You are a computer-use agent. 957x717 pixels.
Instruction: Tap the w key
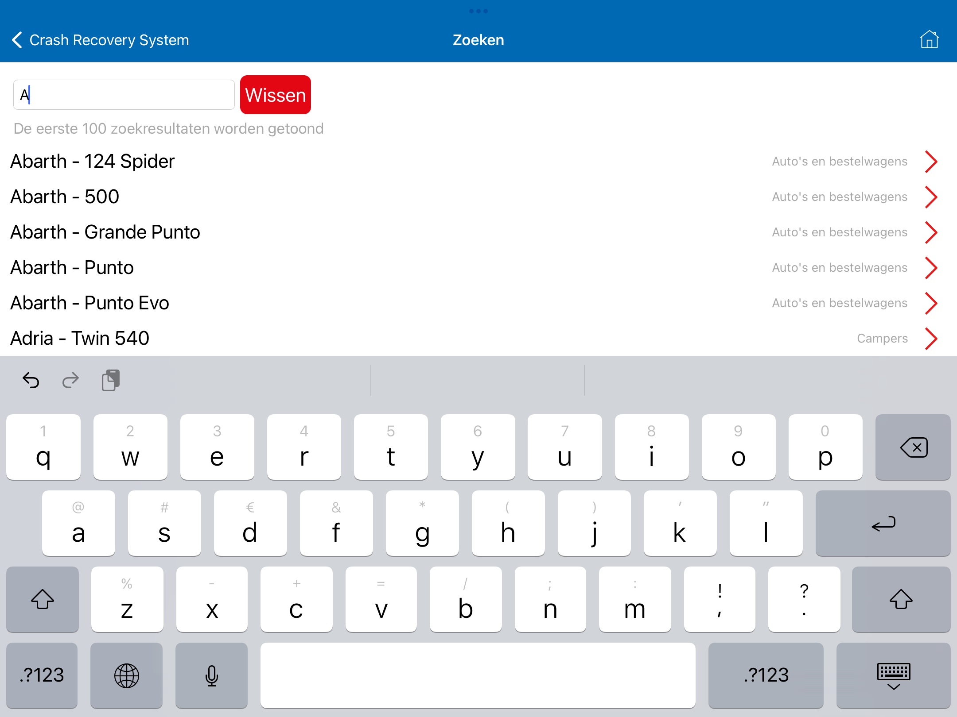[130, 447]
